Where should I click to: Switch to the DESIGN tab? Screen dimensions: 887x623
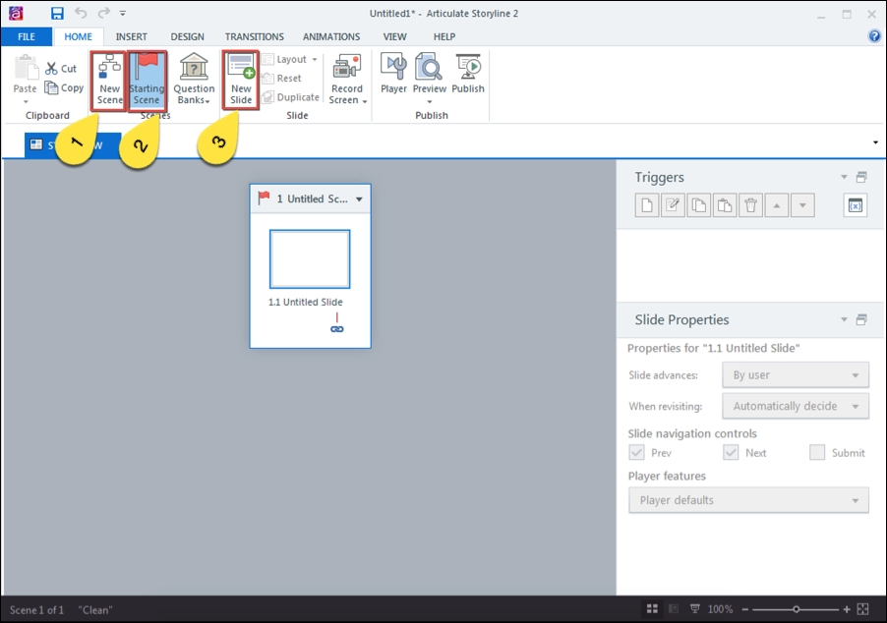(187, 36)
